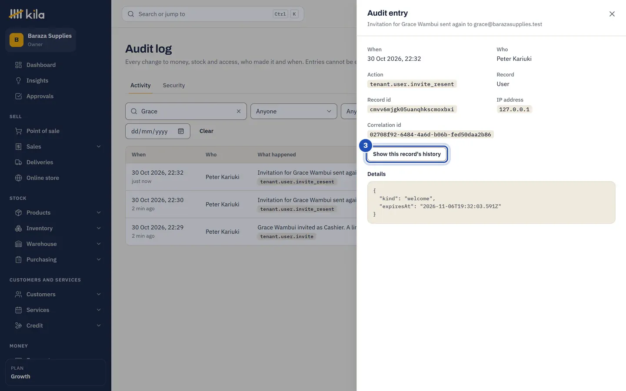Click the Credit icon in sidebar

tap(18, 325)
